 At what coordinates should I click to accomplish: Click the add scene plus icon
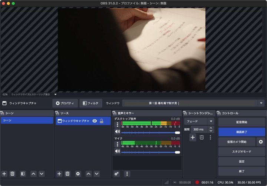(x=4, y=173)
